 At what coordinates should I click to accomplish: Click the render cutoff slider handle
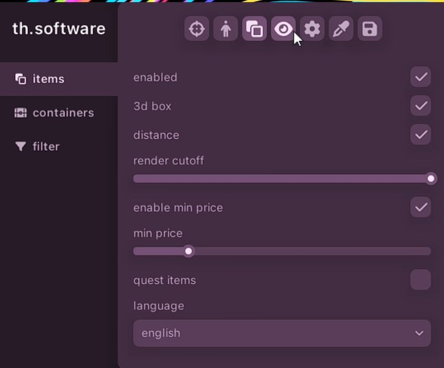pos(431,178)
